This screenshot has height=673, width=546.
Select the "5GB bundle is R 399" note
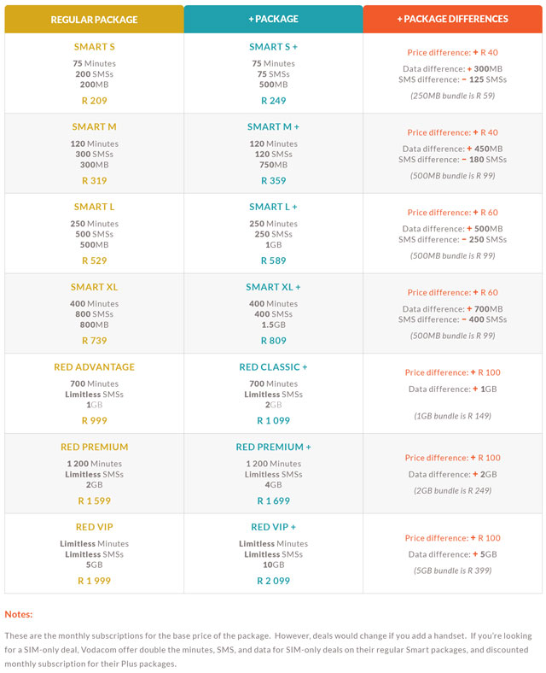point(452,570)
